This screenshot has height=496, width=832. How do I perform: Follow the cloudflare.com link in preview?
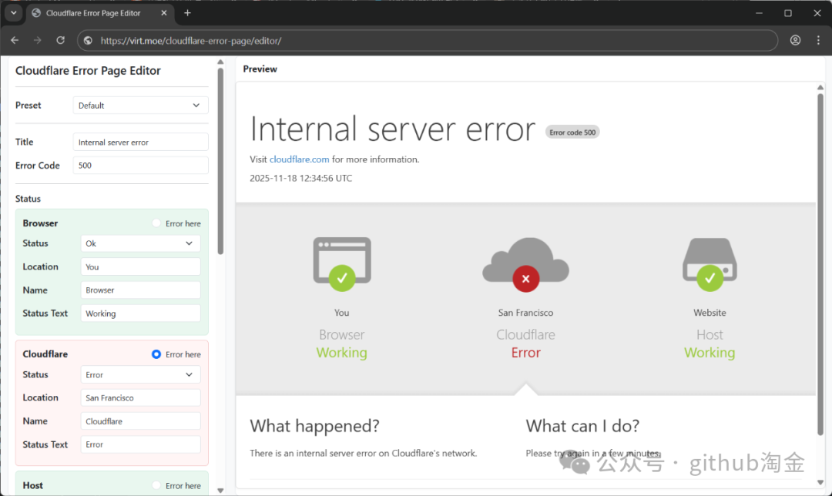coord(299,159)
